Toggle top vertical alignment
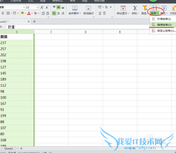 (54, 7)
